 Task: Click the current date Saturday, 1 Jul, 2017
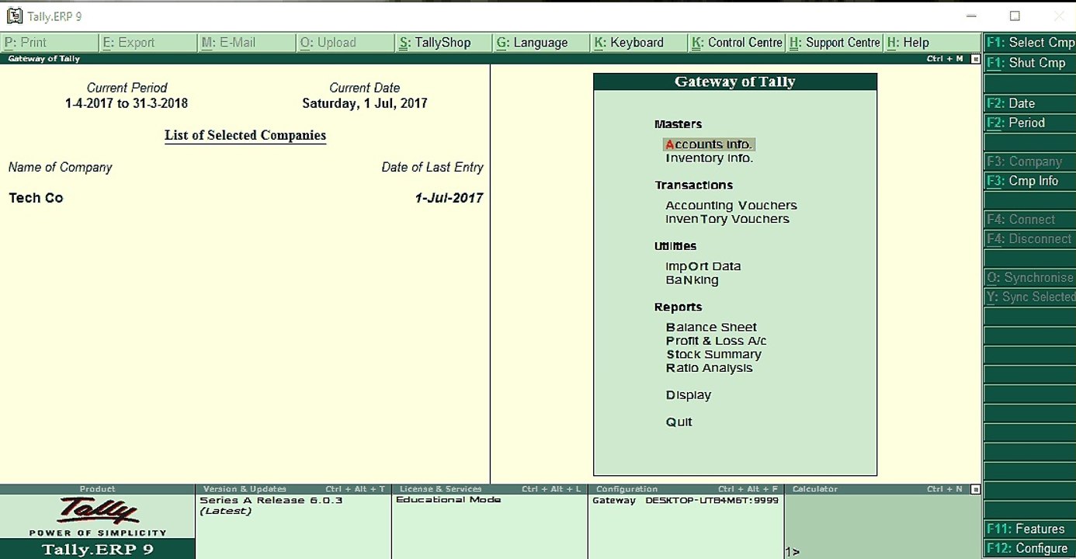365,103
